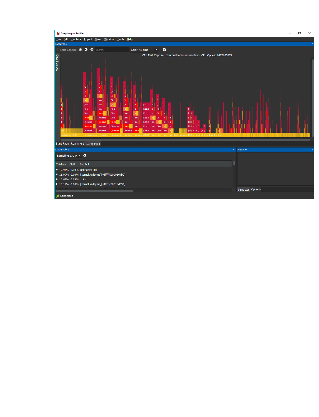Open the Sampling 1 CPU dropdown
This screenshot has height=417, width=319.
[68, 156]
